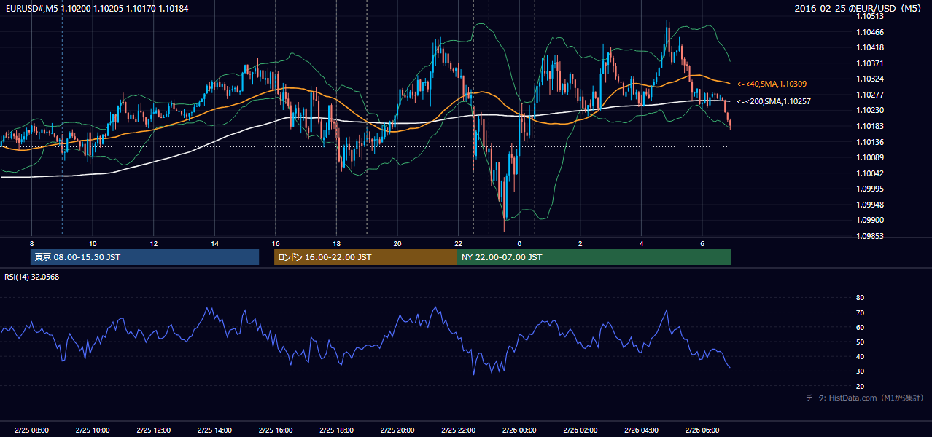Click RSI scale value 70
This screenshot has height=437, width=932.
(x=861, y=312)
